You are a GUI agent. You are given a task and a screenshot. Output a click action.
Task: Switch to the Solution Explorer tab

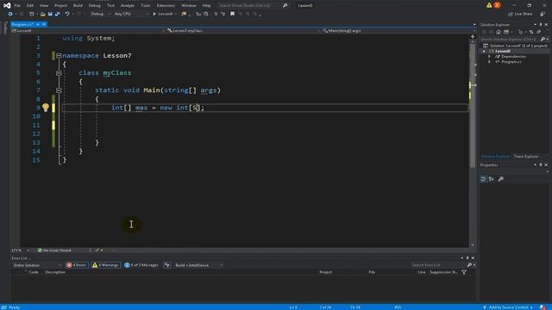[495, 157]
